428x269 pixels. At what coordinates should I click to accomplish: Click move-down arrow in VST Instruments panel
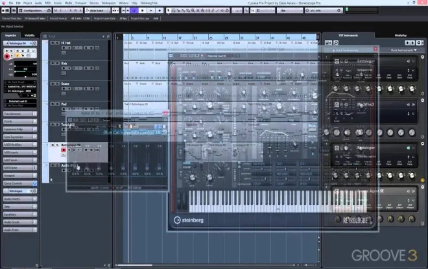click(x=412, y=43)
